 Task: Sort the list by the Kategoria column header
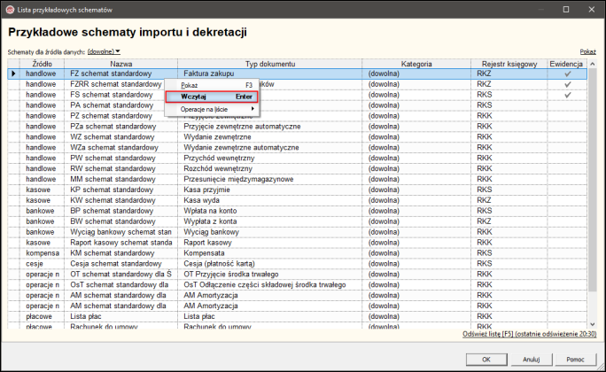click(x=416, y=65)
